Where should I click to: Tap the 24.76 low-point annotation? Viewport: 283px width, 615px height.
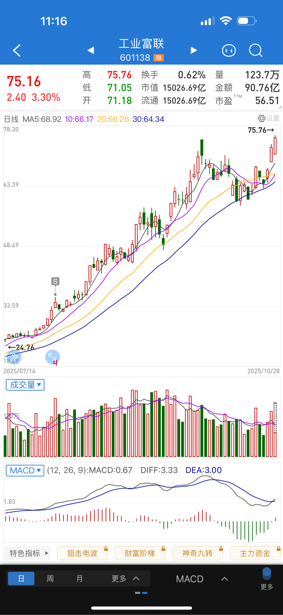tap(21, 347)
